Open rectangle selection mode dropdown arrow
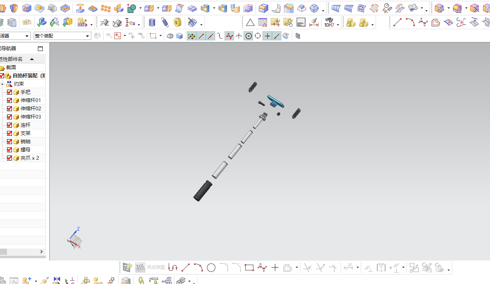 [x=160, y=36]
